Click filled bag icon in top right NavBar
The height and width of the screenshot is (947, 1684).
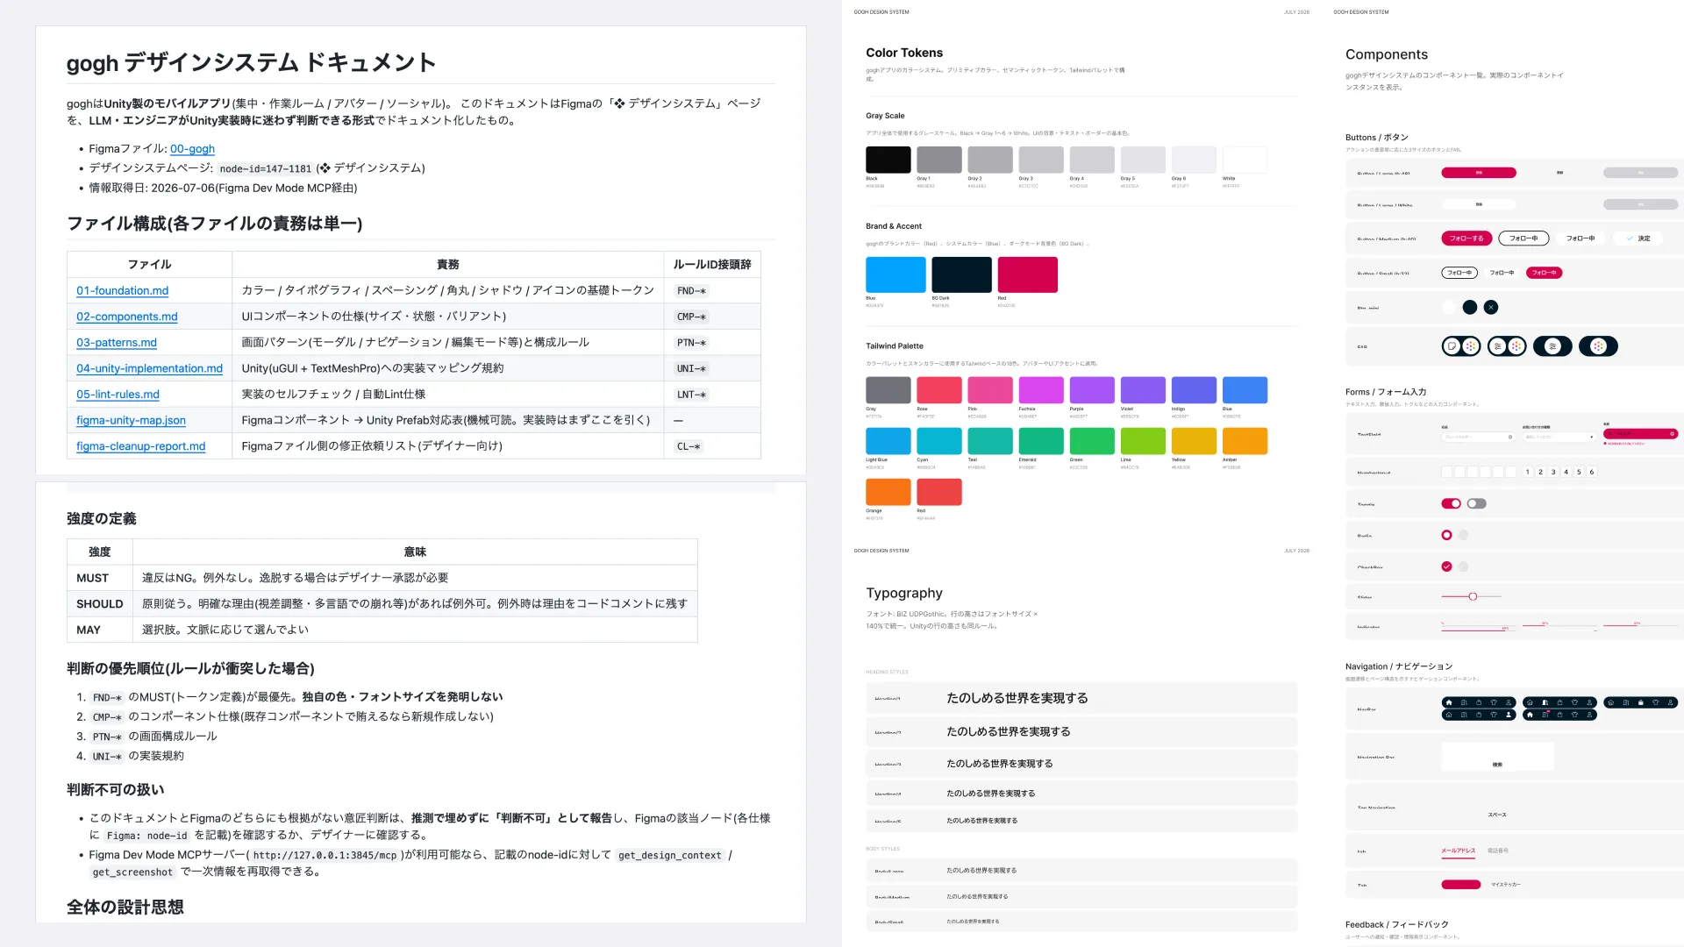point(1641,702)
